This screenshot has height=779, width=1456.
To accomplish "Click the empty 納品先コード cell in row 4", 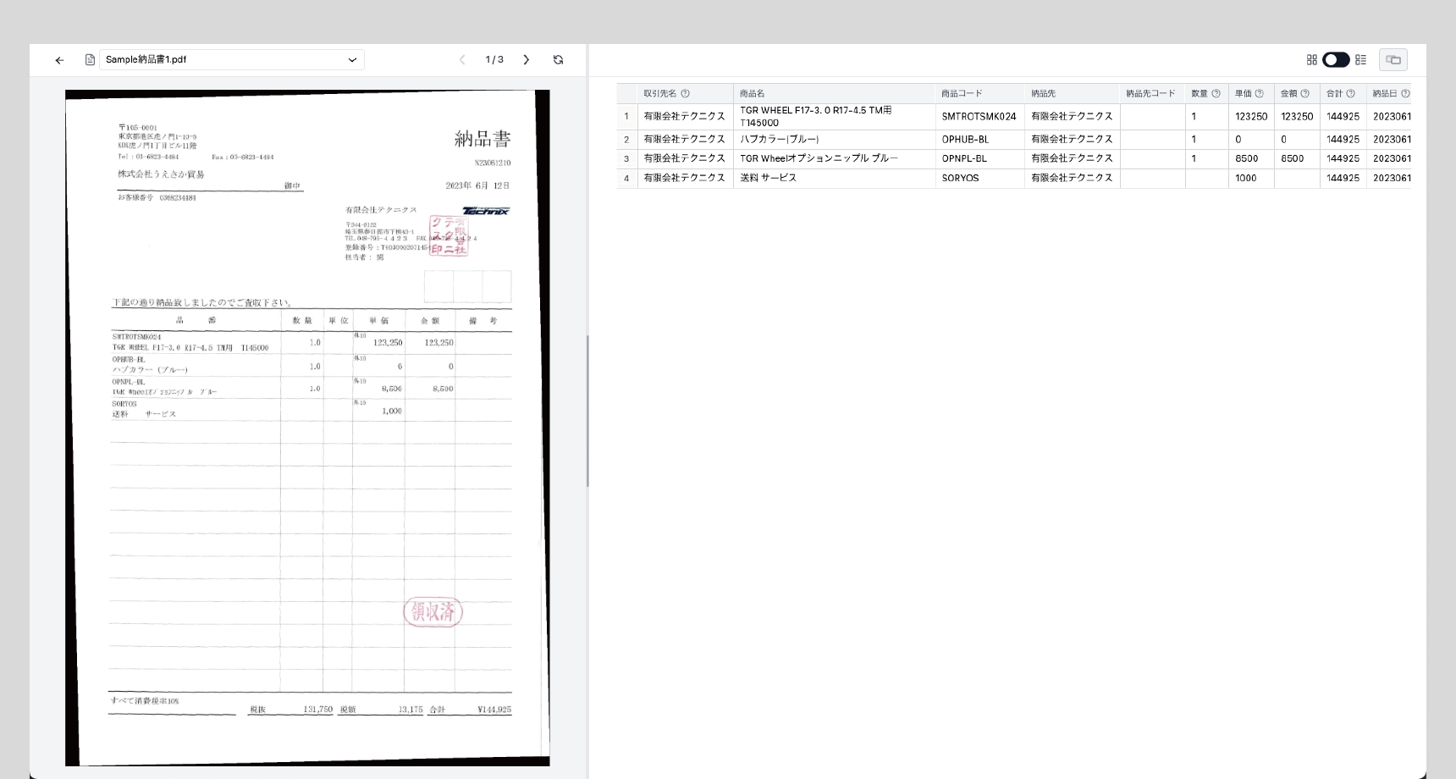I will pyautogui.click(x=1151, y=179).
